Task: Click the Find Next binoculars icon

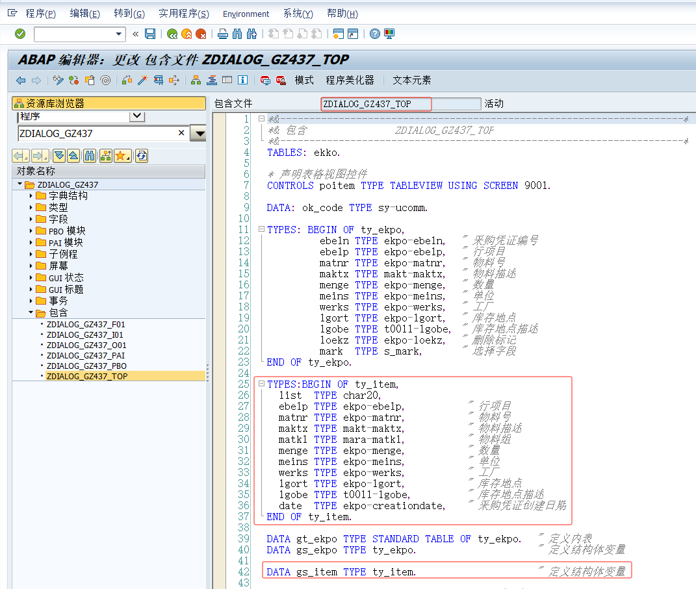Action: point(251,34)
